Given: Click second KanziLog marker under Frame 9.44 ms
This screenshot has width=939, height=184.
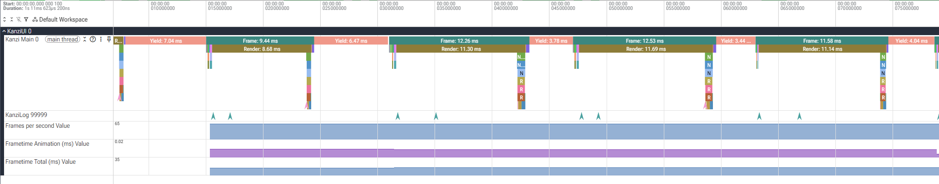Looking at the screenshot, I should (x=230, y=116).
